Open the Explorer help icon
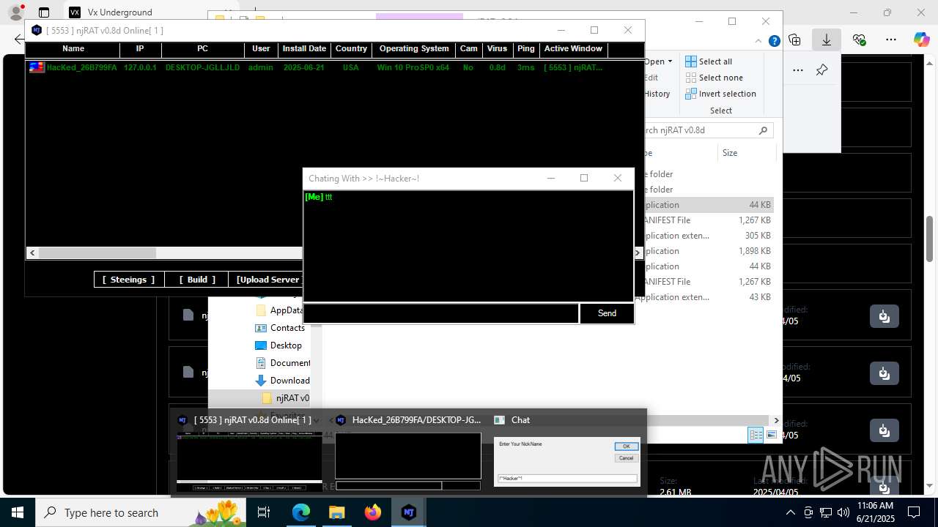 (774, 42)
